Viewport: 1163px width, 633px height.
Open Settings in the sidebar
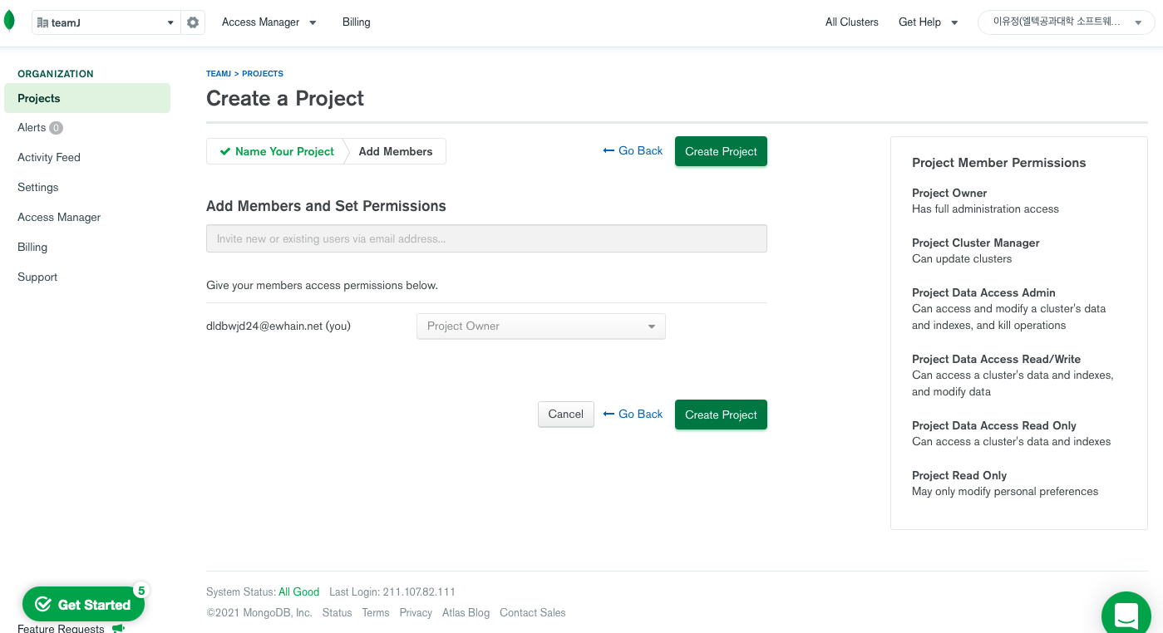tap(38, 188)
